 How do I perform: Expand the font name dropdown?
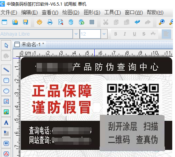(76, 34)
